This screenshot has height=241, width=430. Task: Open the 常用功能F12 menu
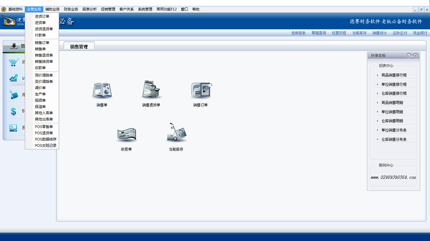click(x=167, y=10)
